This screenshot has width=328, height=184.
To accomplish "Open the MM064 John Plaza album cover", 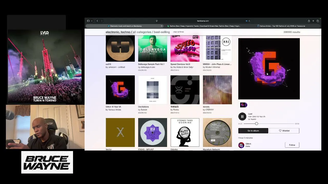I will point(217,49).
